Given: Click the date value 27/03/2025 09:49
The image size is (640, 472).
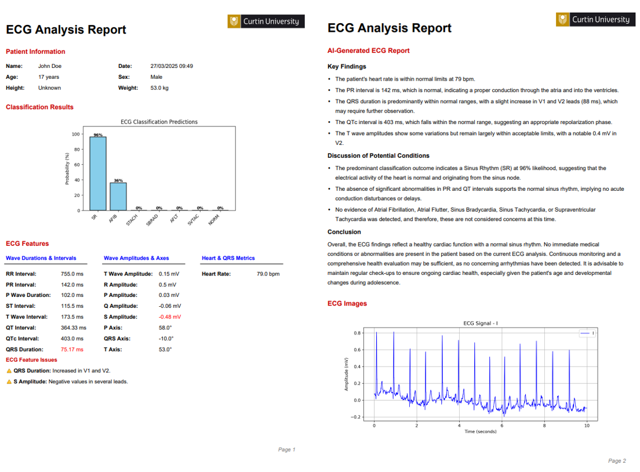Looking at the screenshot, I should (172, 66).
